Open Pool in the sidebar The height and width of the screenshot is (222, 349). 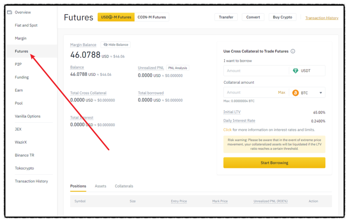19,103
